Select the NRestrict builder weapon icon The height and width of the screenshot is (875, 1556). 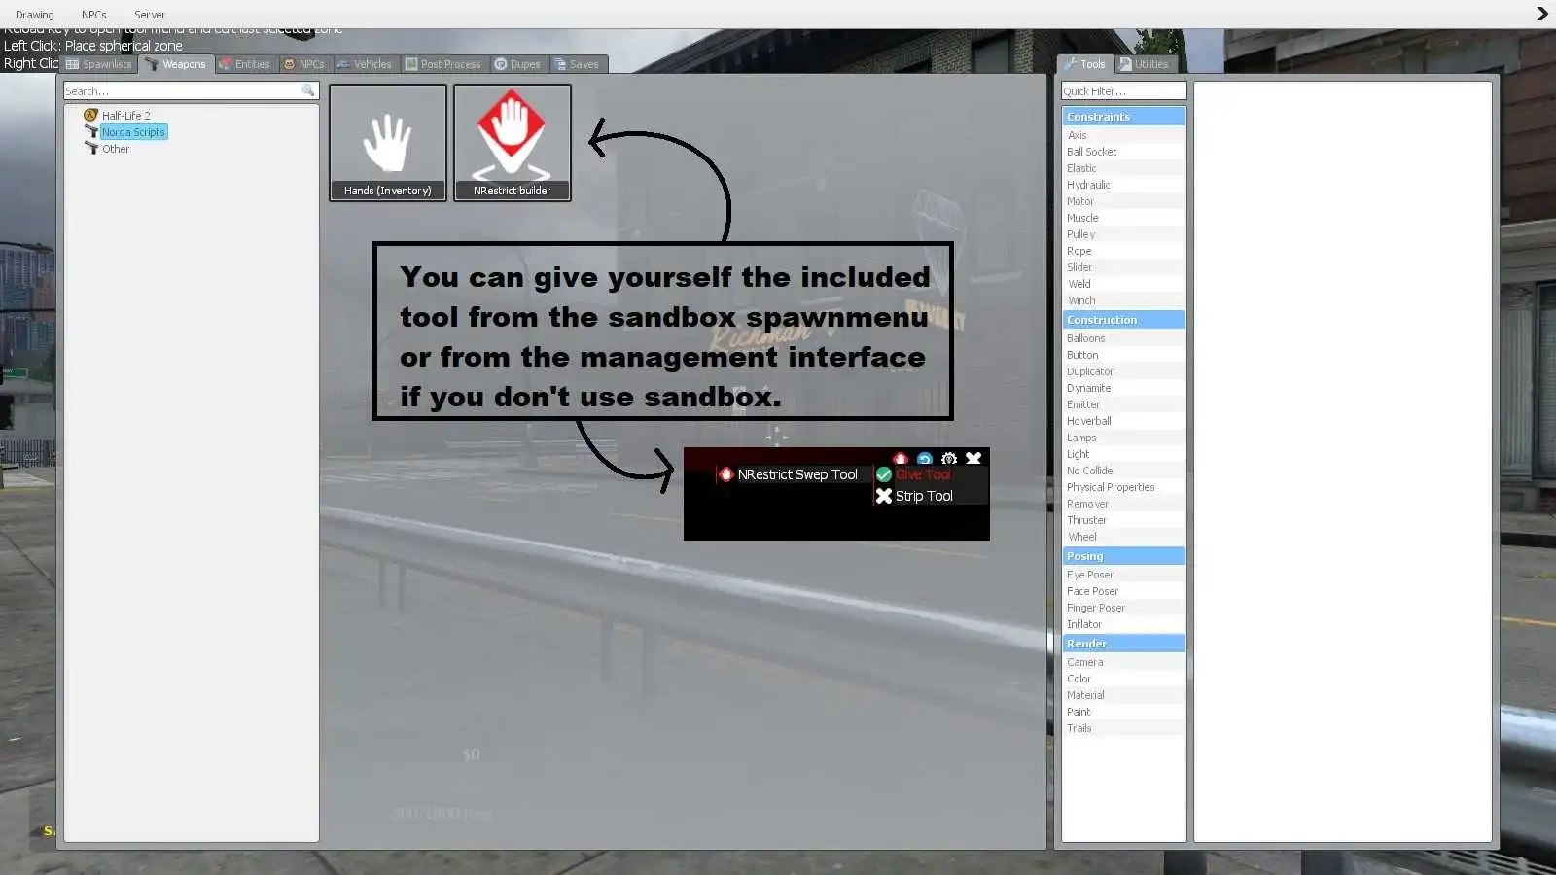point(512,142)
